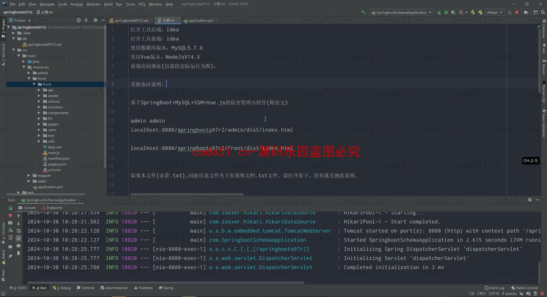Click the camera thread dump icon

coord(10,223)
